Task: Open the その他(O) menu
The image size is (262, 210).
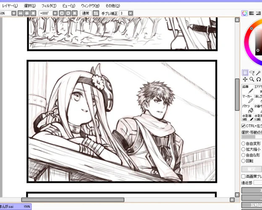Action: coord(113,6)
